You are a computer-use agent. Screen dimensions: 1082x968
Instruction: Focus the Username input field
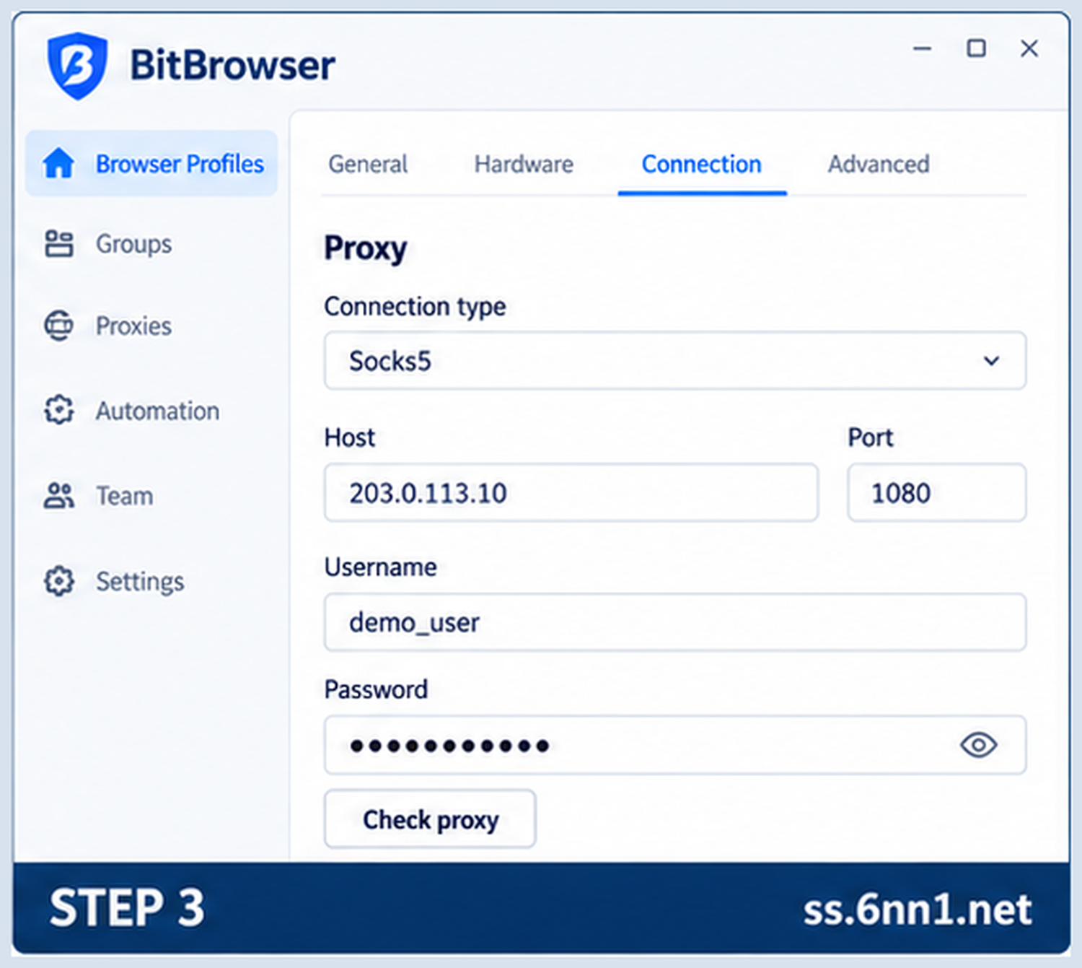tap(675, 622)
